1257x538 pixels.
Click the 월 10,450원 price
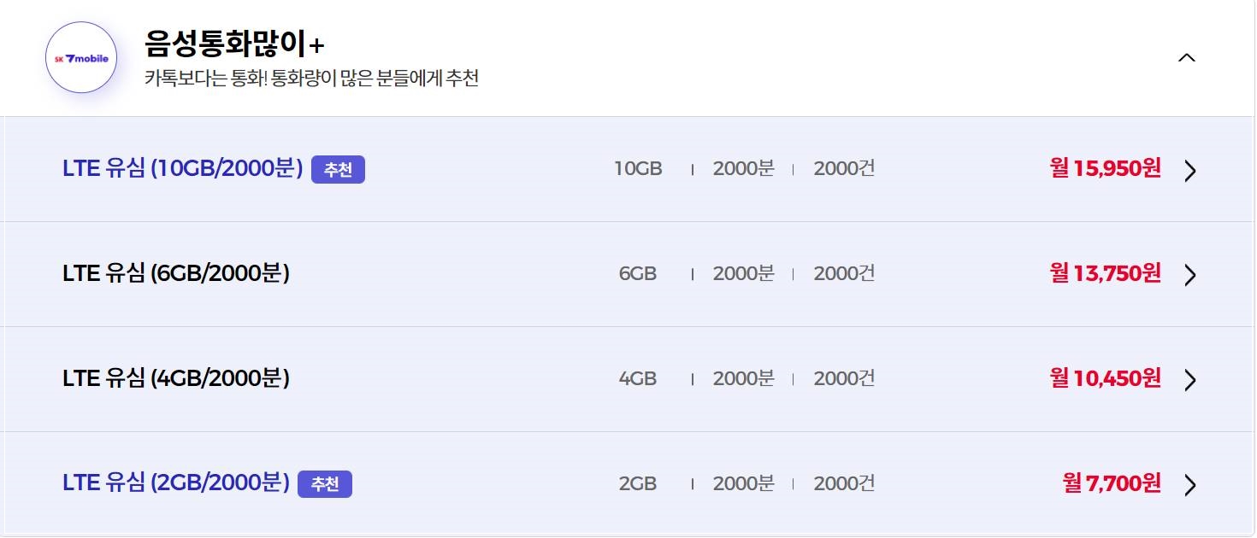1106,377
